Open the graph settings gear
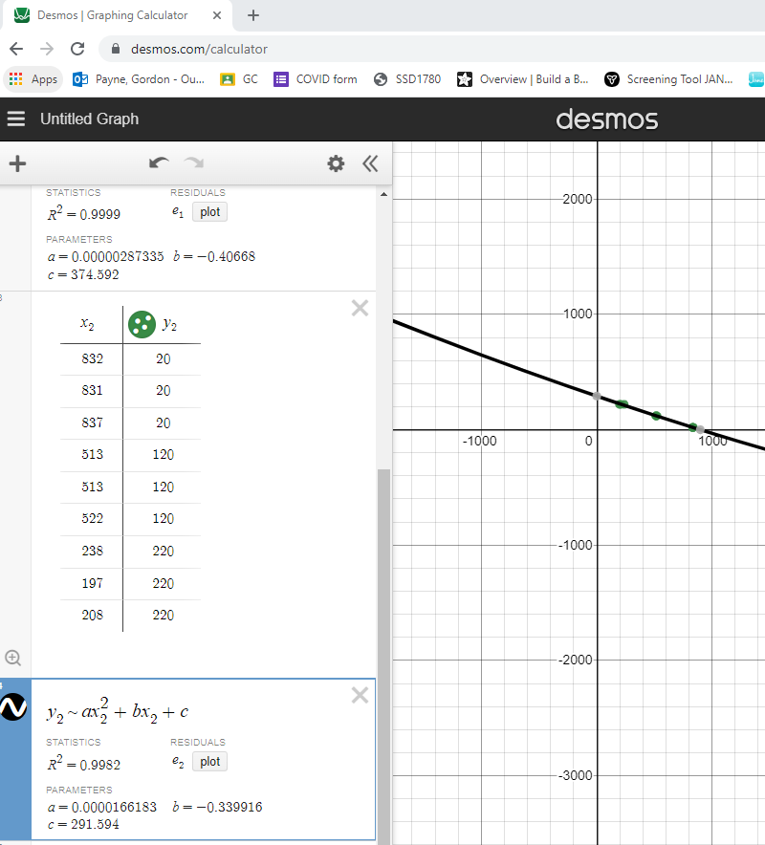 click(336, 163)
